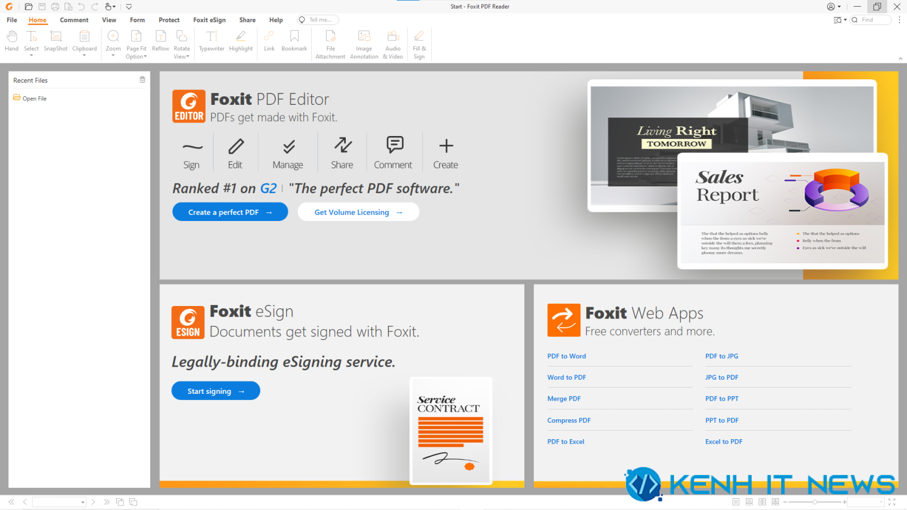Go to first page navigation icon
Screen dimensions: 907x510
(x=11, y=502)
